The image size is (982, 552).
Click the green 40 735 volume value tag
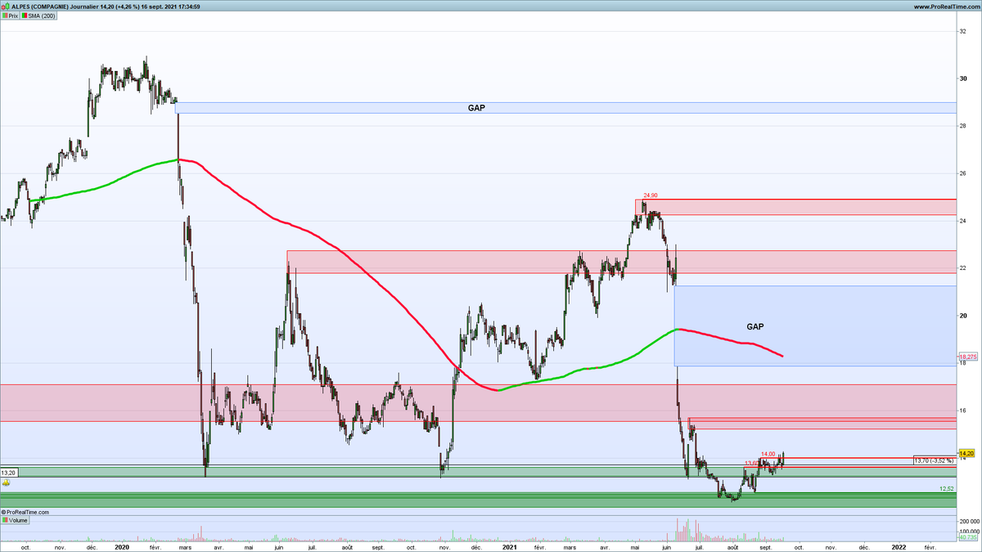(x=967, y=537)
